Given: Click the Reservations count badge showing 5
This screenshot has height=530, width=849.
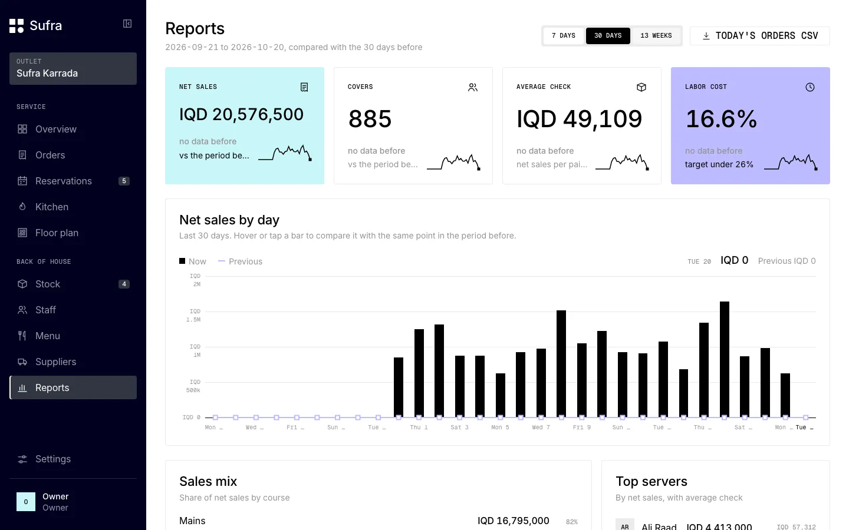Looking at the screenshot, I should click(124, 181).
